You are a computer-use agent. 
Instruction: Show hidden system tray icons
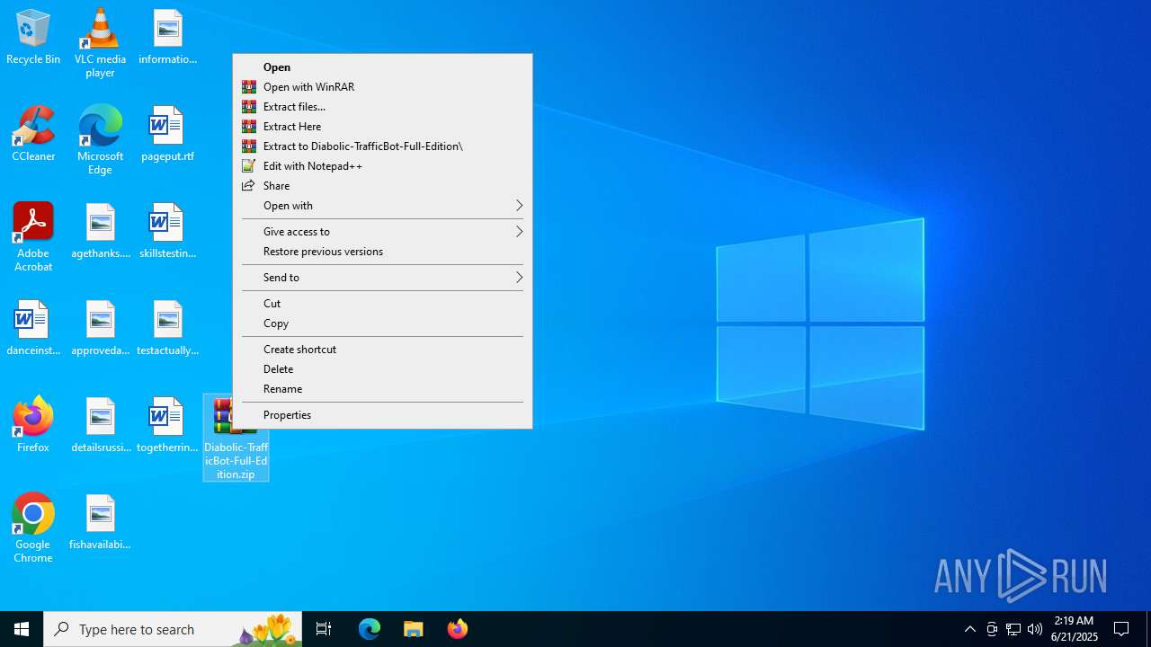pos(969,629)
